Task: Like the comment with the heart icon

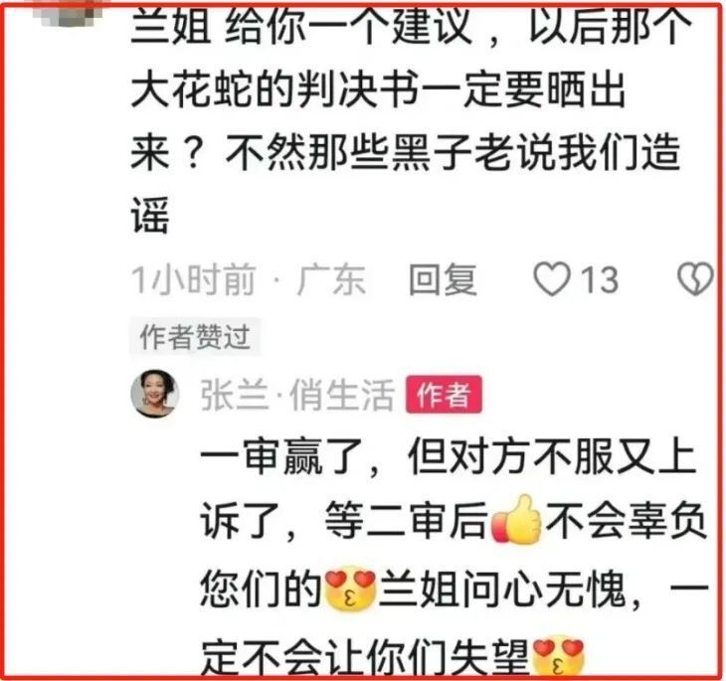Action: tap(551, 278)
